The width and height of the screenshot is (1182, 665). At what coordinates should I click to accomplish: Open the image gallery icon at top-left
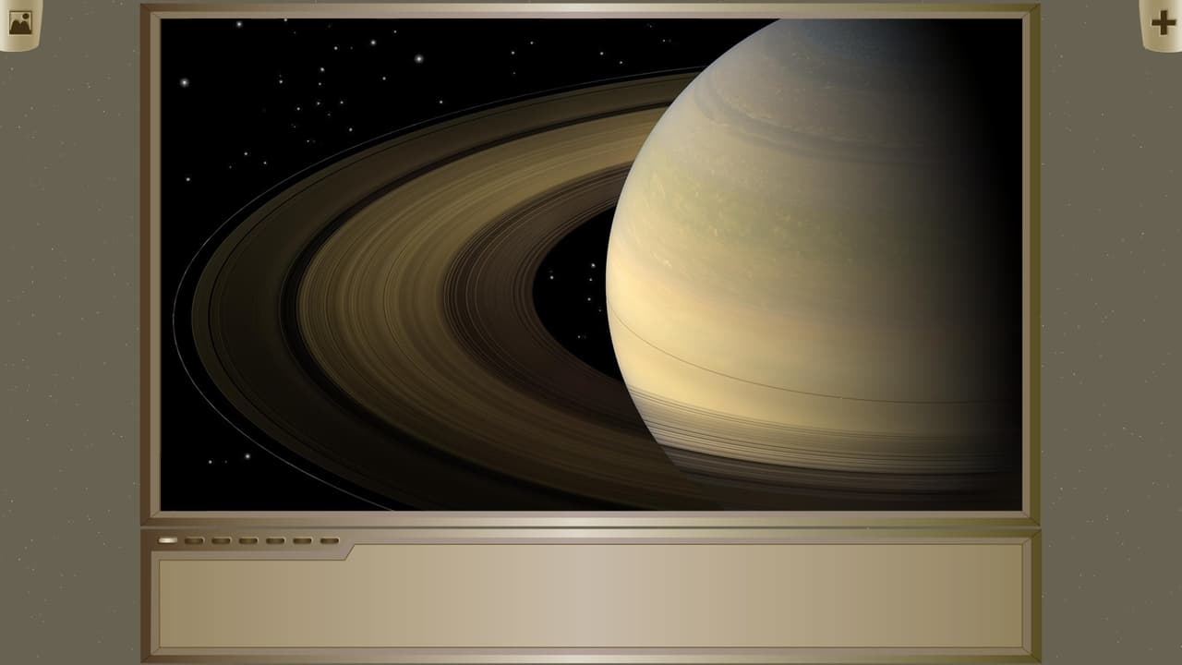click(x=20, y=22)
